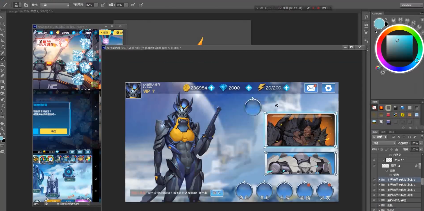Apply the red style swatch
Screen dimensions: 424x211
pyautogui.click(x=388, y=115)
